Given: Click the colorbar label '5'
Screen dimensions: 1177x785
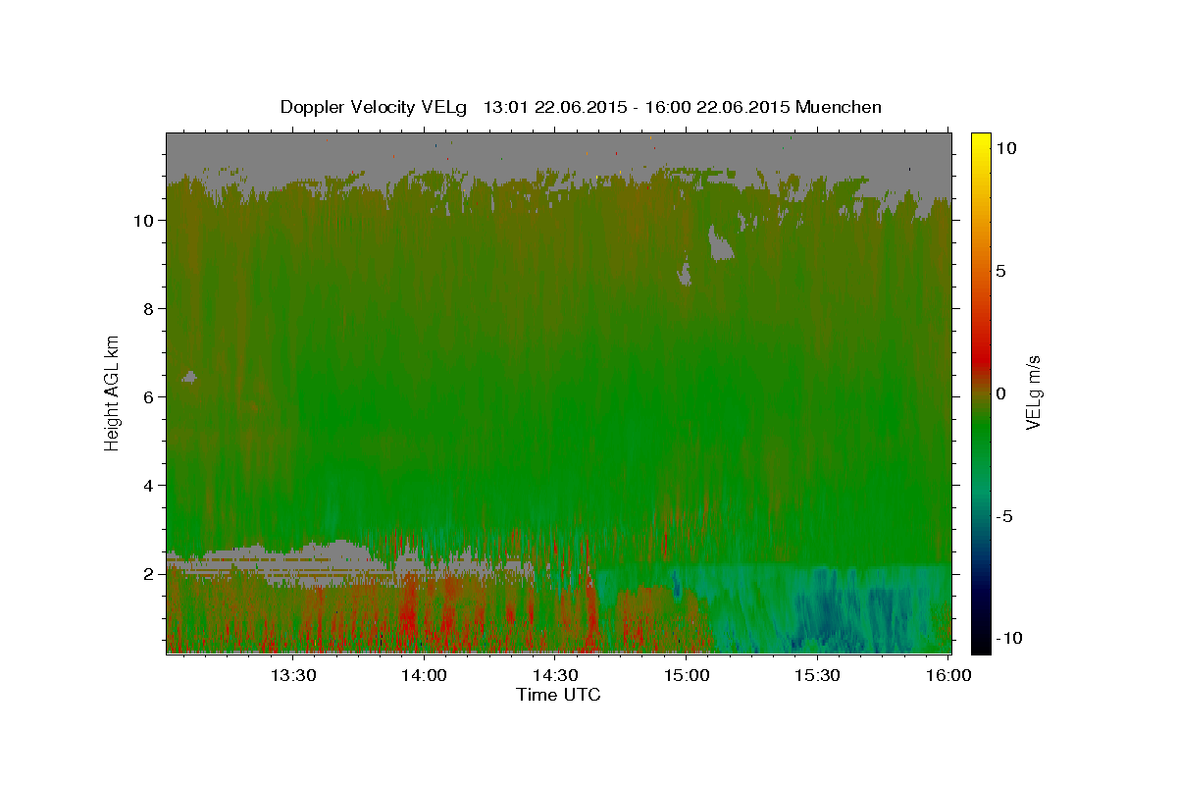Looking at the screenshot, I should 1000,271.
